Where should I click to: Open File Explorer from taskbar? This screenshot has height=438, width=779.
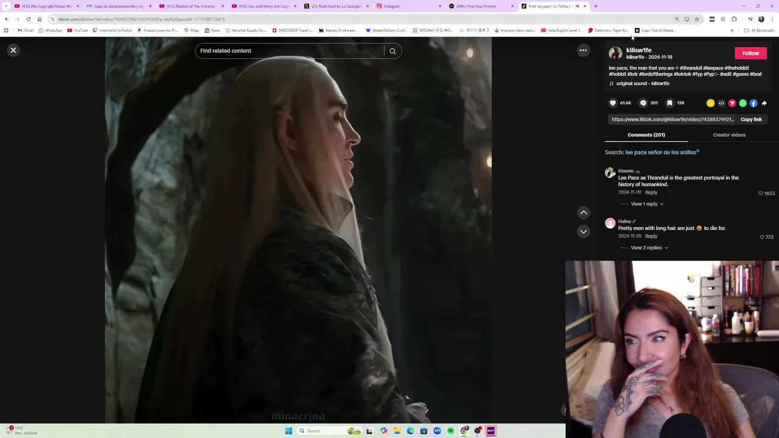tap(397, 431)
